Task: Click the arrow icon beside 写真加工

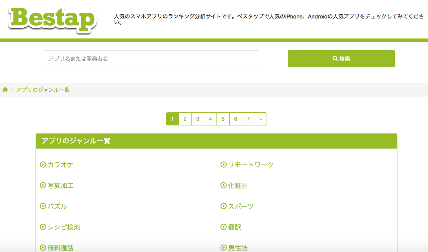Action: [42, 185]
